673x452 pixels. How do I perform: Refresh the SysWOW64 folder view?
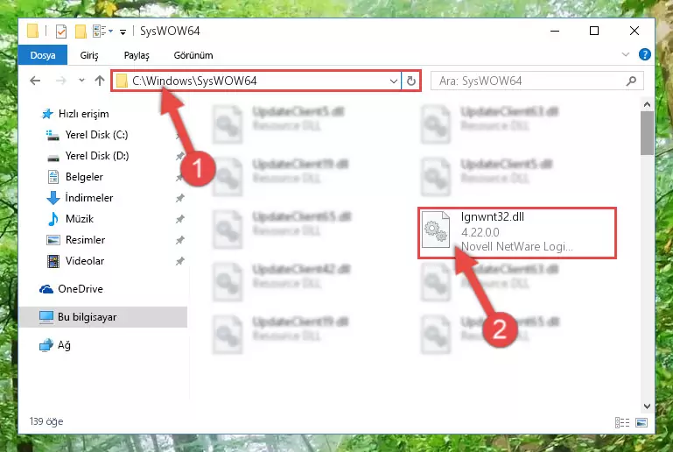pos(411,81)
